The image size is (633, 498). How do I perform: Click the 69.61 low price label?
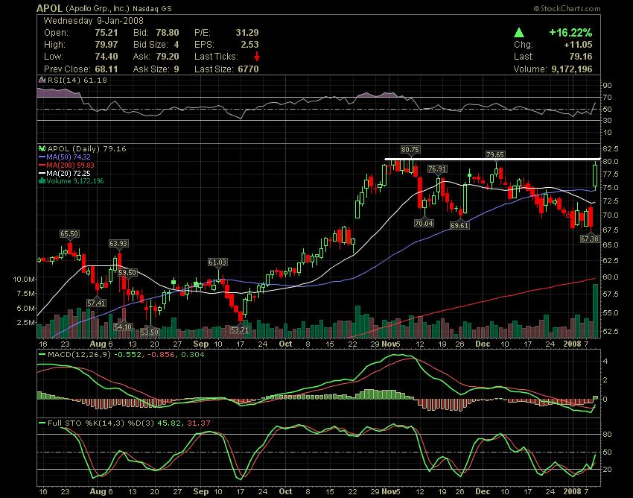coord(459,226)
